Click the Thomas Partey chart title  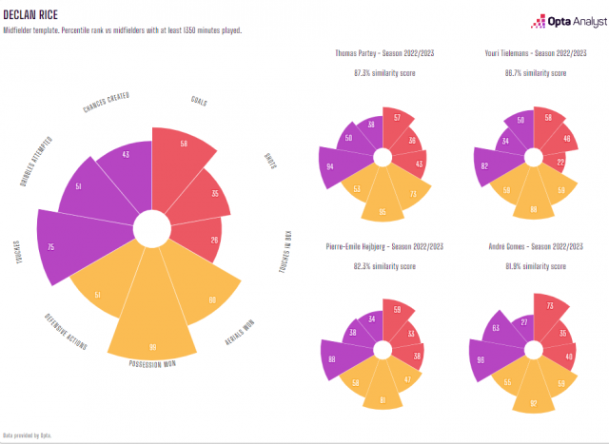pyautogui.click(x=384, y=53)
